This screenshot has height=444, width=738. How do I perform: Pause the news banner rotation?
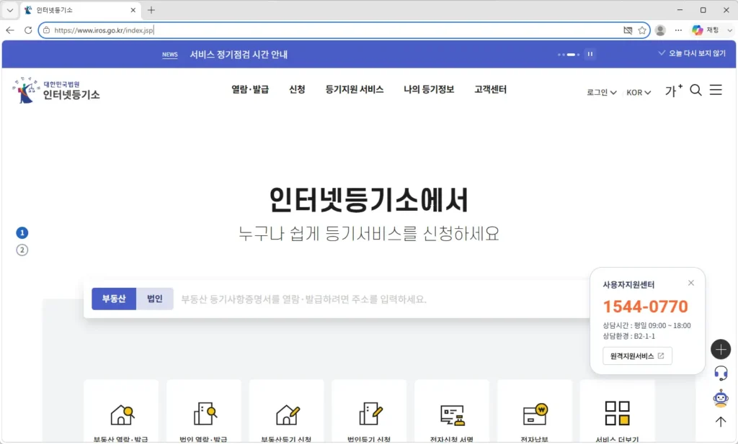pos(590,54)
